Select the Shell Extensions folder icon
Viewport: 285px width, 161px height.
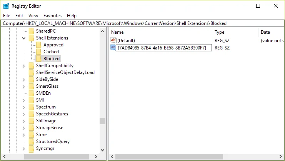click(31, 38)
